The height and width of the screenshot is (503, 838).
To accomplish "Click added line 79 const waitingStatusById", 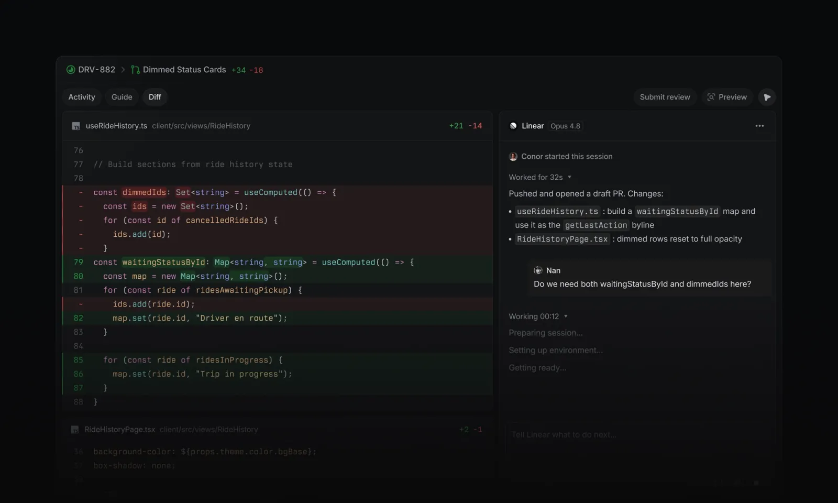I will 278,262.
